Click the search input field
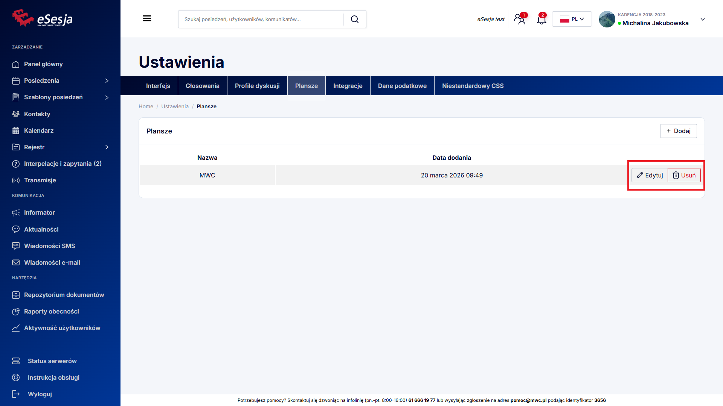 (261, 19)
